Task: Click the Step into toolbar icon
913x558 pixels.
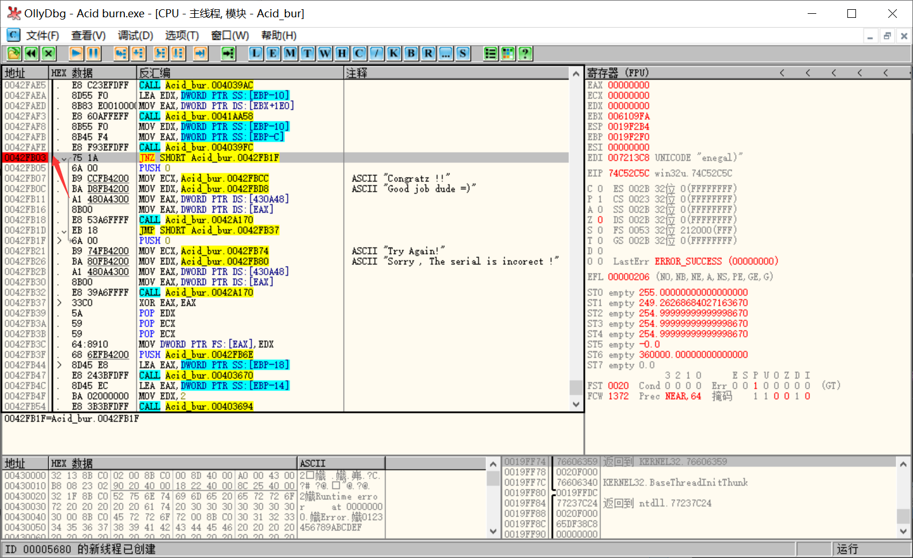Action: 120,54
